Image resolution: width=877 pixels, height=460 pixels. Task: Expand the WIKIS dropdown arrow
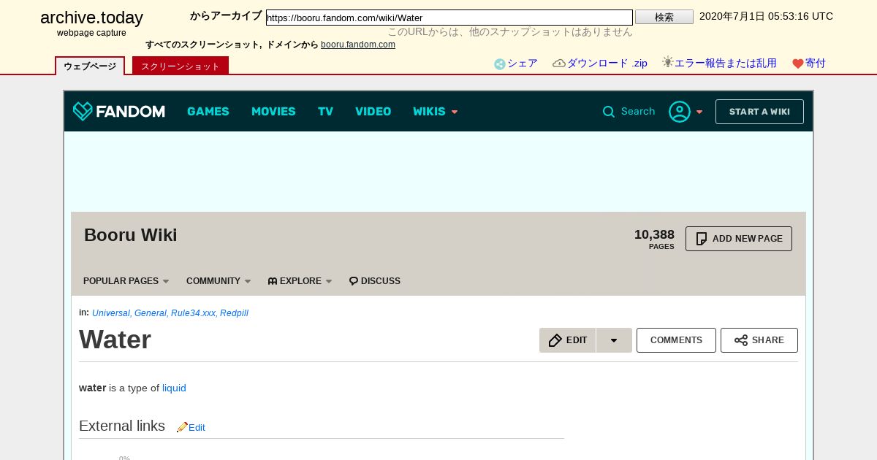click(x=455, y=112)
